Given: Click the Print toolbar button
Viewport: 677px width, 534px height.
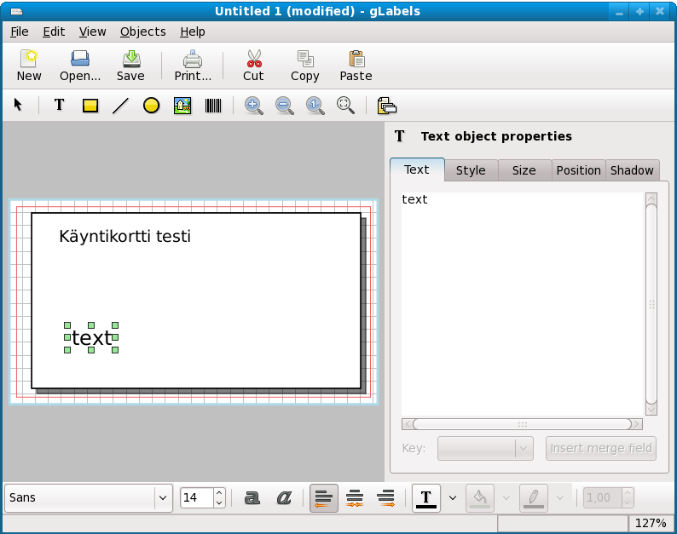Looking at the screenshot, I should pyautogui.click(x=193, y=66).
